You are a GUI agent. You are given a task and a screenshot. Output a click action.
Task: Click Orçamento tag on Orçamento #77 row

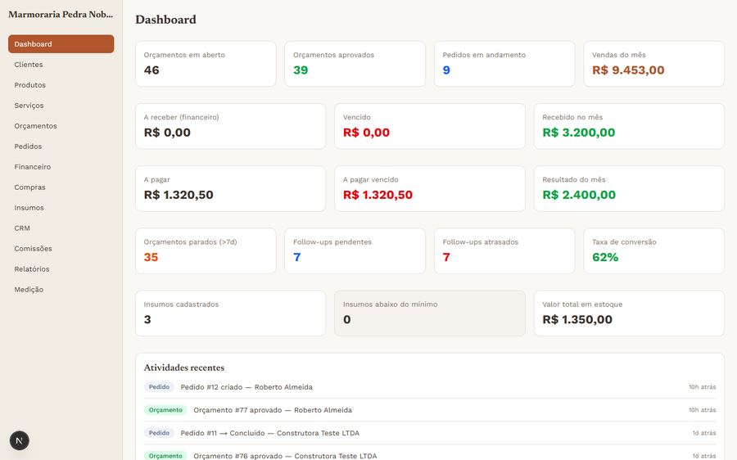tap(165, 410)
